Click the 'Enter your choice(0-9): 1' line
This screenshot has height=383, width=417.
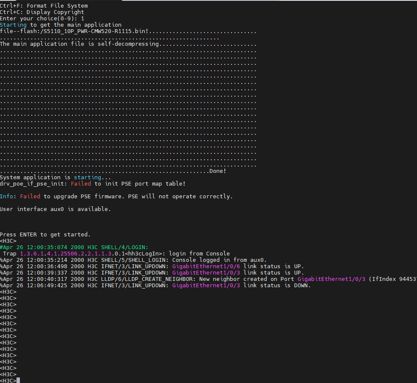click(42, 19)
